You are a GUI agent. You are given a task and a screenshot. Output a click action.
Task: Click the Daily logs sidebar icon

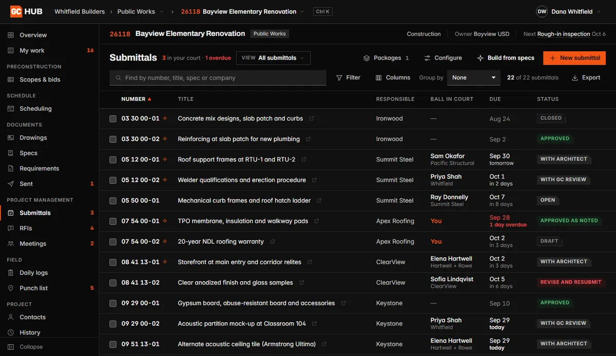click(x=11, y=273)
